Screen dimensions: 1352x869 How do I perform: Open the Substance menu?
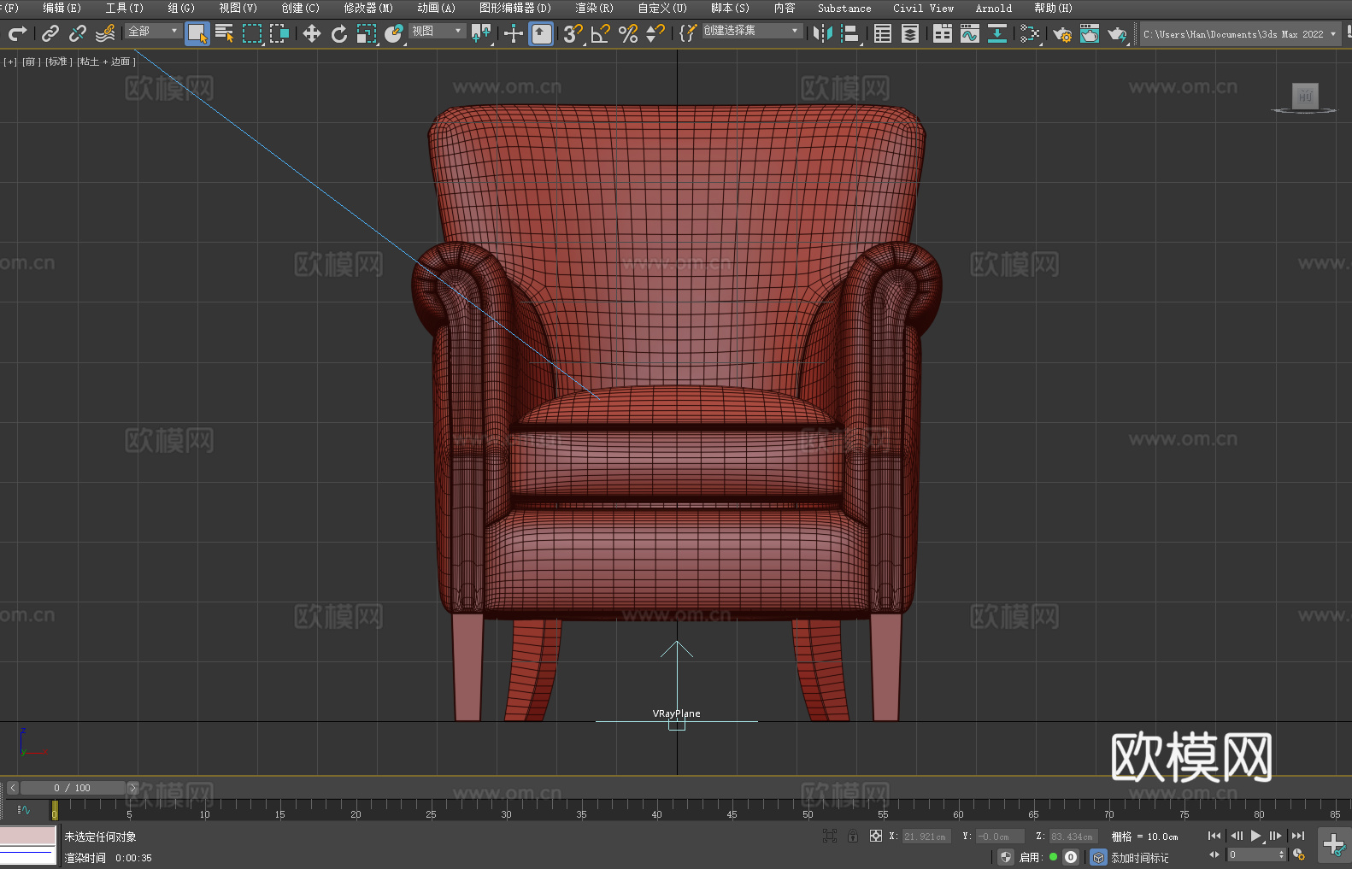click(x=844, y=8)
